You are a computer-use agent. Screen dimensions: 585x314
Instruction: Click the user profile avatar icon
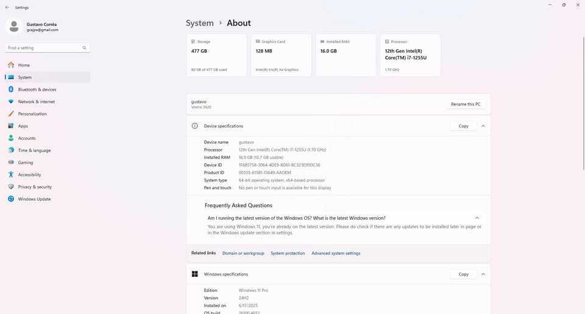pyautogui.click(x=14, y=27)
